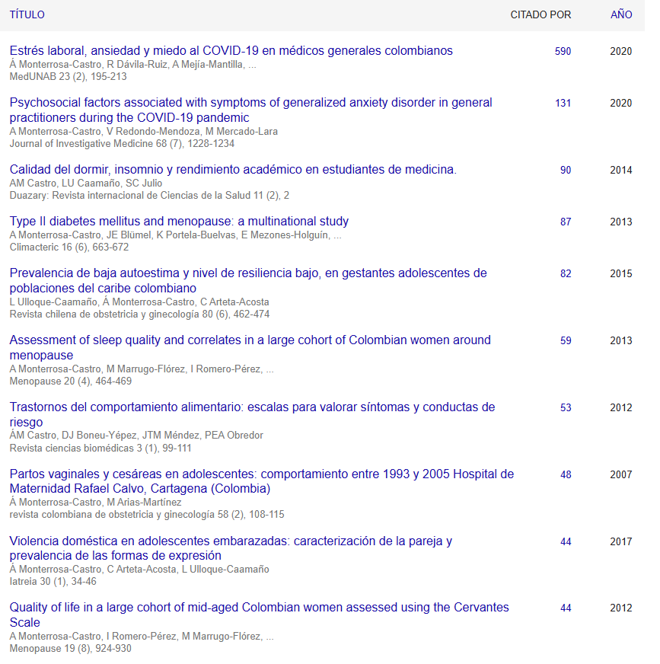This screenshot has width=660, height=664.
Task: Open 'Trastornos del comportamiento alimentario' article
Action: coord(252,407)
